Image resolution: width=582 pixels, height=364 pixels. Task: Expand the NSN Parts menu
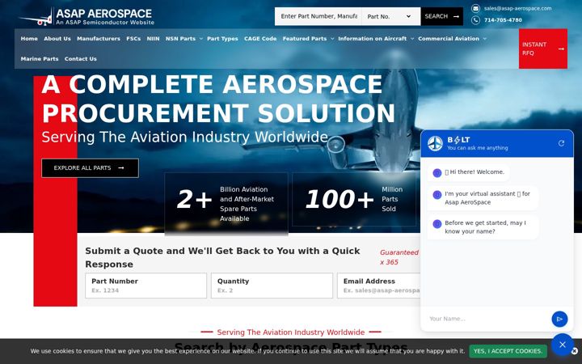click(x=183, y=39)
